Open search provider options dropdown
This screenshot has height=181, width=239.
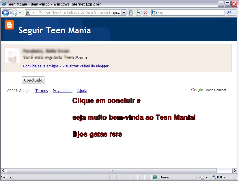click(x=234, y=12)
